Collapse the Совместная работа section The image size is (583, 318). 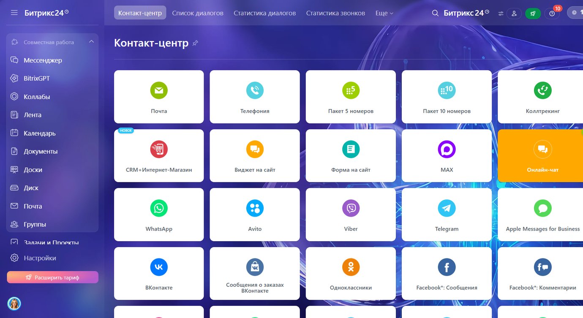pos(91,42)
